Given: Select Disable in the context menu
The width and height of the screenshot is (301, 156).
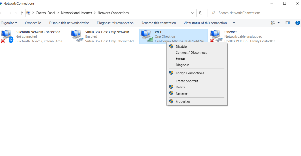Looking at the screenshot, I should coord(181,46).
